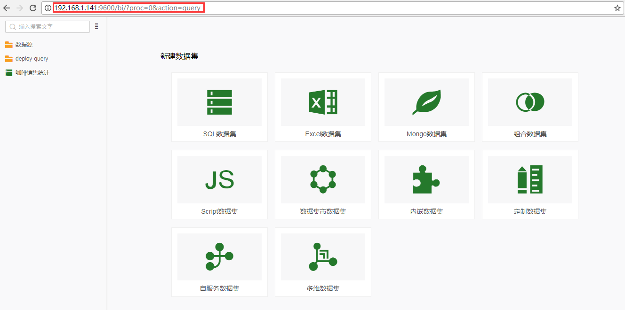The width and height of the screenshot is (625, 310).
Task: Click the browser forward arrow
Action: click(x=20, y=8)
